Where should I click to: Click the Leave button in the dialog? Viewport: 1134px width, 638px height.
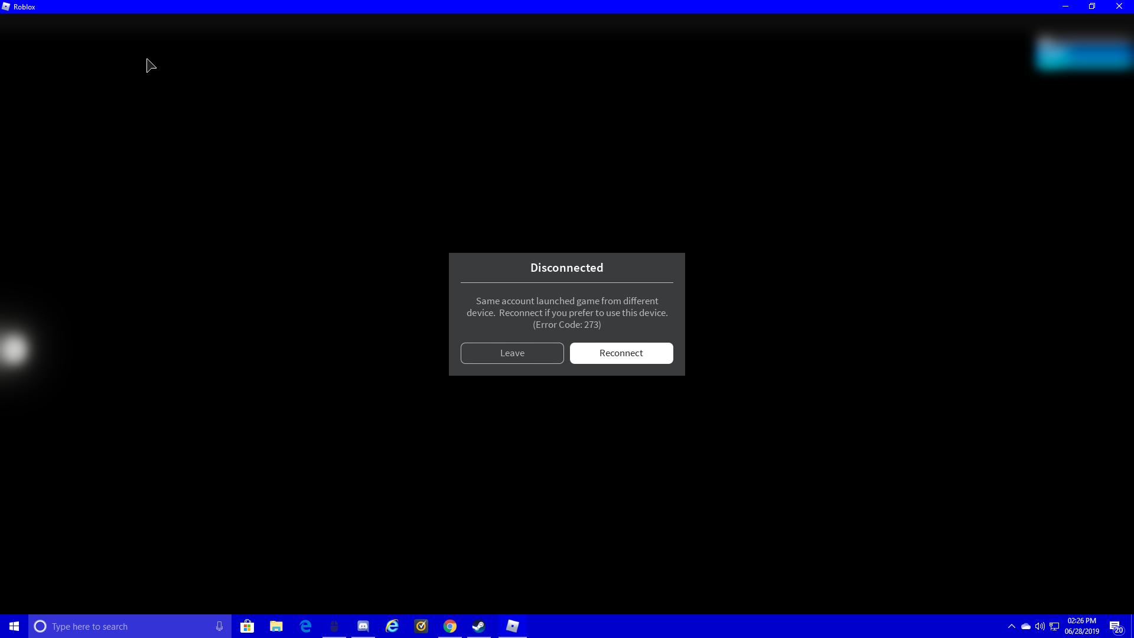click(x=511, y=353)
